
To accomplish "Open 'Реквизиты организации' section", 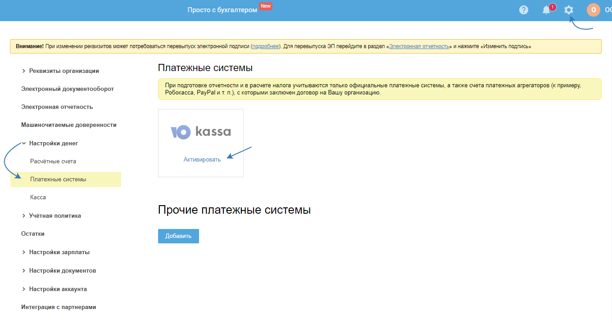I will click(64, 71).
